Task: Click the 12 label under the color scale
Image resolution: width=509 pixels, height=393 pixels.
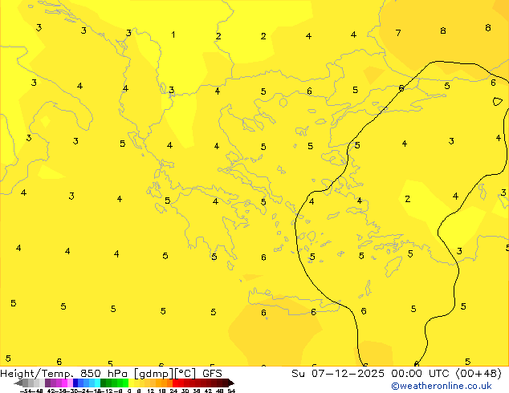Action: click(x=151, y=391)
